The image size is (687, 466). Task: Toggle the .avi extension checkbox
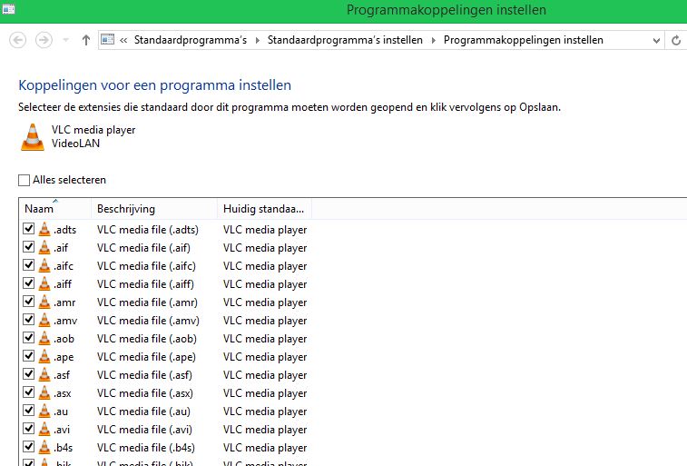click(28, 429)
